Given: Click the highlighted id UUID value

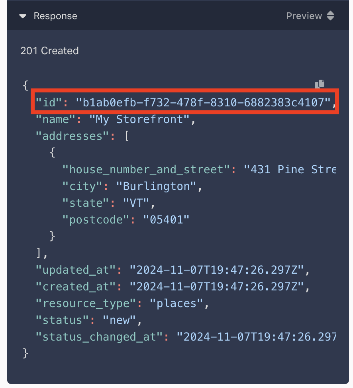Looking at the screenshot, I should point(203,103).
